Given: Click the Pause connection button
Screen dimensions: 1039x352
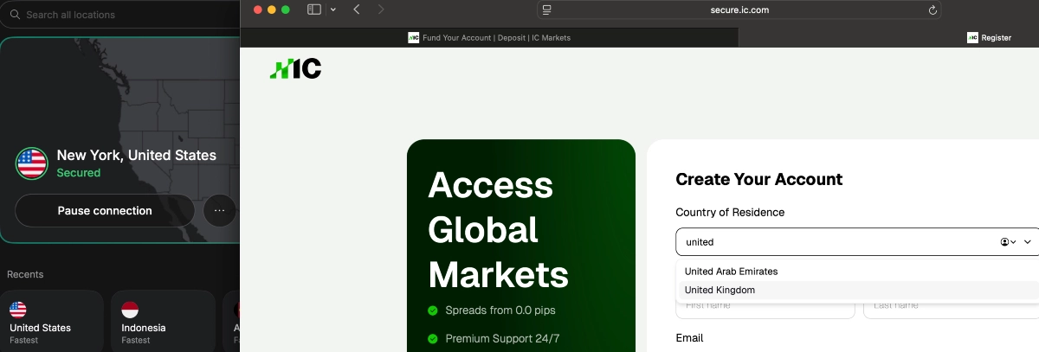Looking at the screenshot, I should (105, 210).
